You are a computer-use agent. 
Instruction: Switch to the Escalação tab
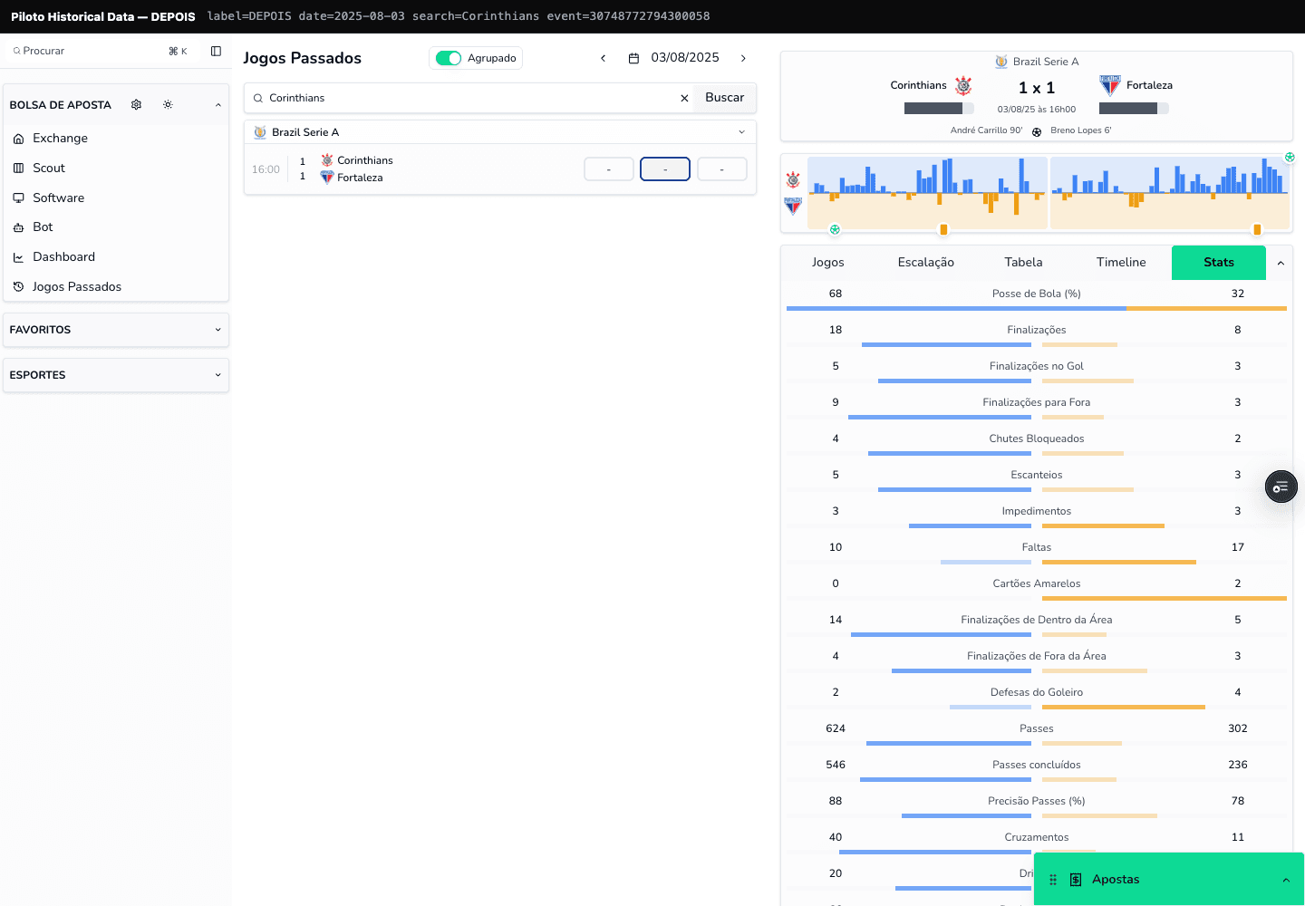click(926, 263)
